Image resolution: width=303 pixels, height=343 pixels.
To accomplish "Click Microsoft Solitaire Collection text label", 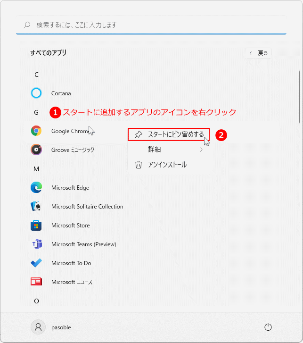I will coord(87,207).
